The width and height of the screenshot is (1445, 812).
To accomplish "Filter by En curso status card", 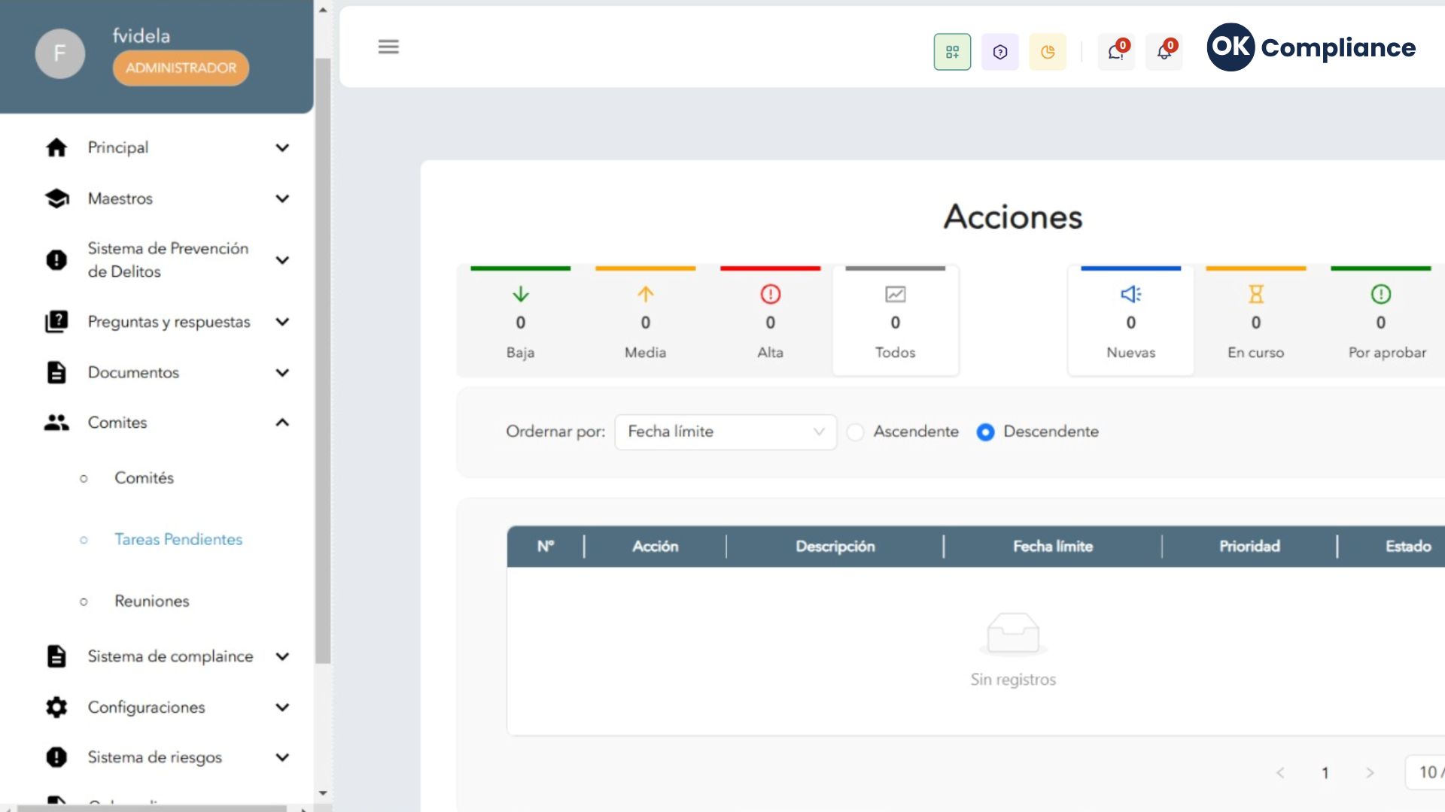I will (x=1255, y=321).
